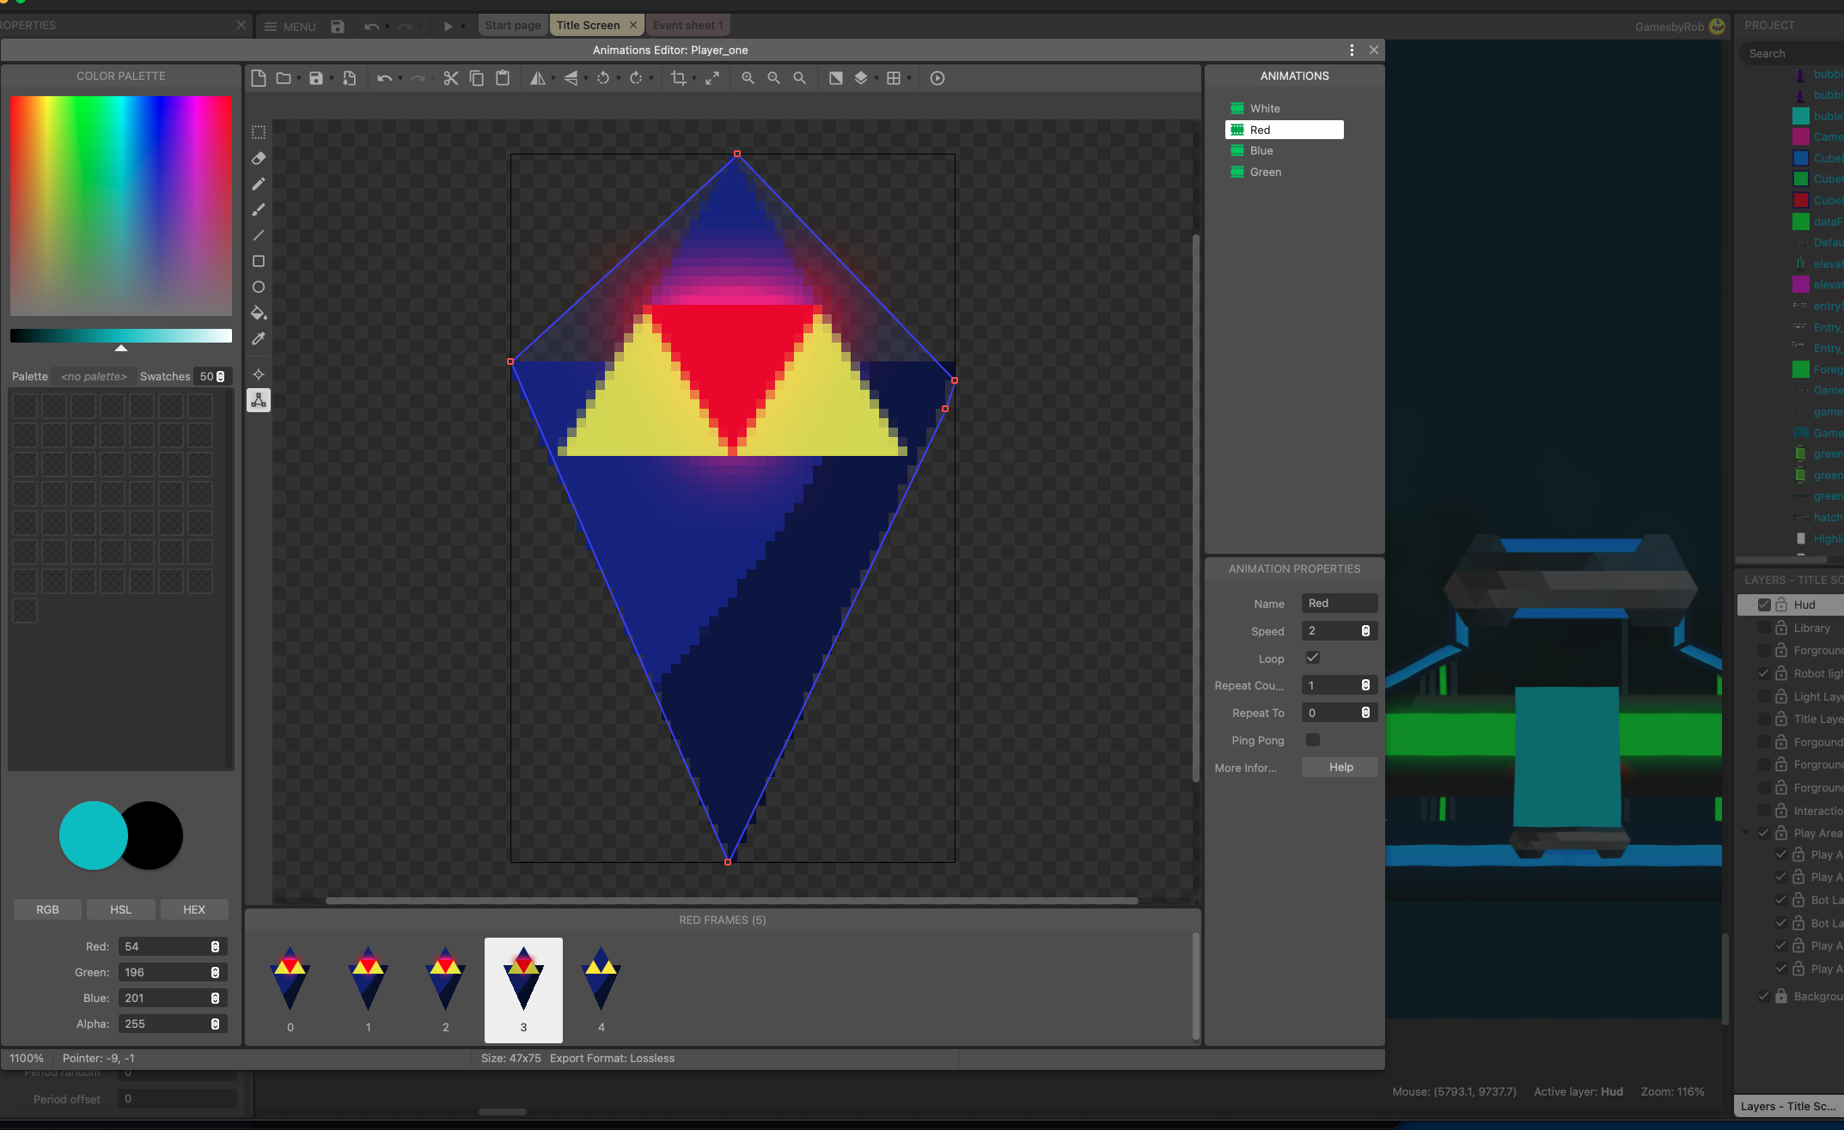Screen dimensions: 1844x1130
Task: Open the palette selector dropdown
Action: pos(94,376)
